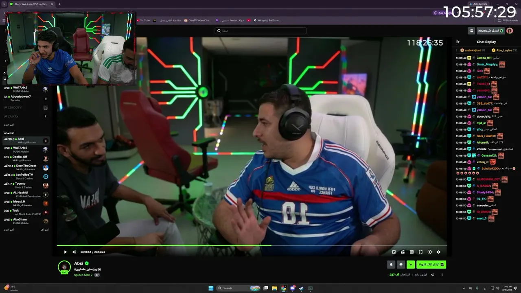The width and height of the screenshot is (521, 293).
Task: Open the user profile avatar menu
Action: tap(510, 31)
